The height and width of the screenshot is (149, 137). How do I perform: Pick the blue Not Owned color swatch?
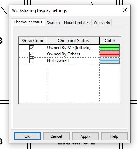tap(110, 60)
